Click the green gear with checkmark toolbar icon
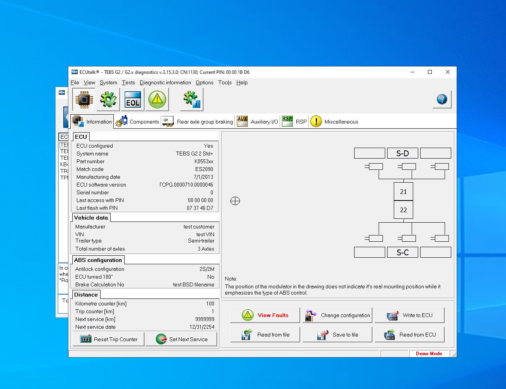This screenshot has width=506, height=389. [x=108, y=99]
